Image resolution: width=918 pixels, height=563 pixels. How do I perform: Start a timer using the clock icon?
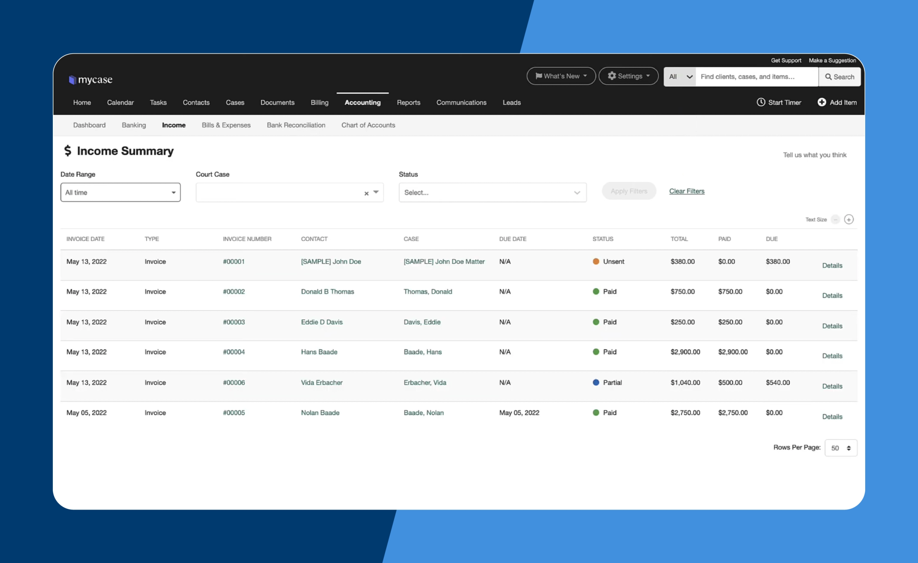(761, 102)
